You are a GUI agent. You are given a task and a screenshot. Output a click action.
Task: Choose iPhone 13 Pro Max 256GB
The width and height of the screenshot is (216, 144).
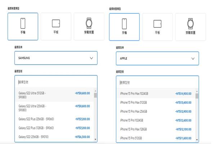click(x=156, y=111)
